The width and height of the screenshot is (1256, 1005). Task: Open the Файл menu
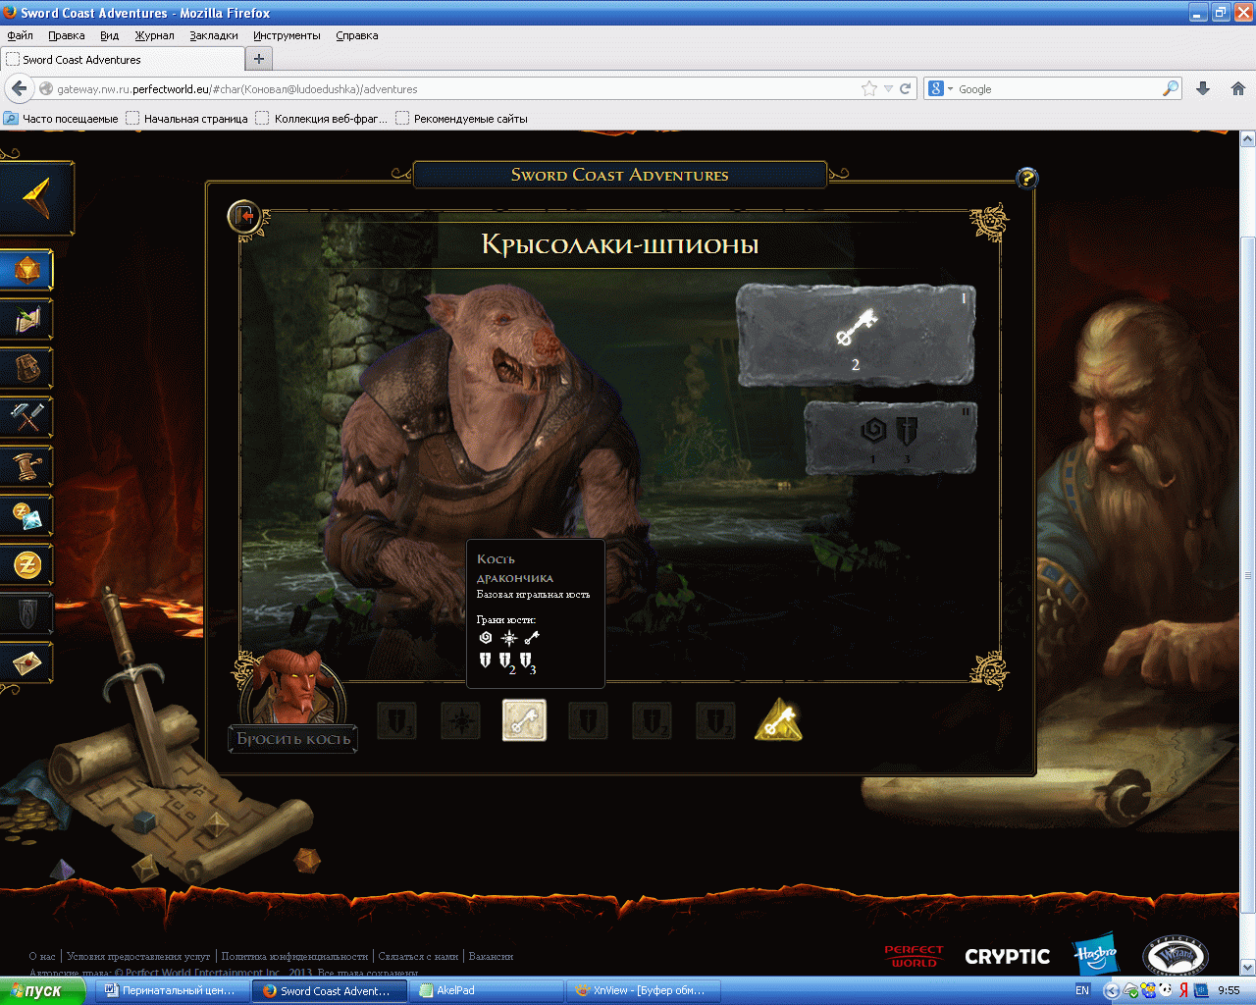tap(20, 35)
